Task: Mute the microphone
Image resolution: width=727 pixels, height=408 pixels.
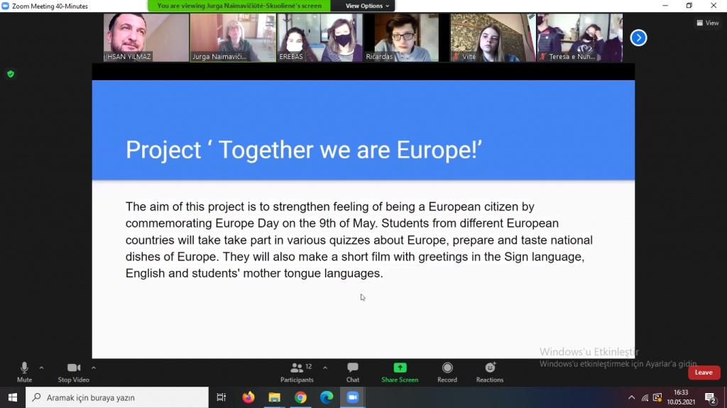Action: tap(24, 371)
